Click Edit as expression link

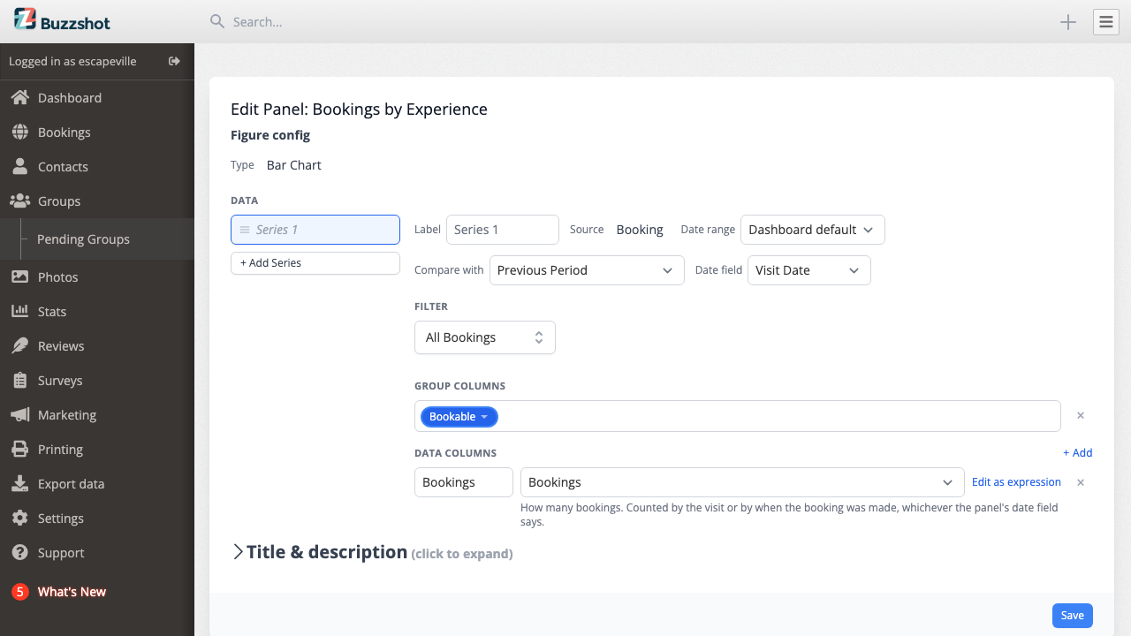(1016, 482)
